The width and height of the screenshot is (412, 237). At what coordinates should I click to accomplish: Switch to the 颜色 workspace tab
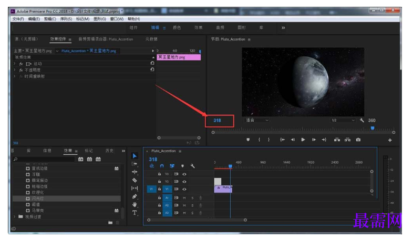177,27
